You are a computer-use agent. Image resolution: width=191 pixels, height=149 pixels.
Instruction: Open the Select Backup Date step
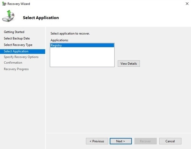(17, 38)
